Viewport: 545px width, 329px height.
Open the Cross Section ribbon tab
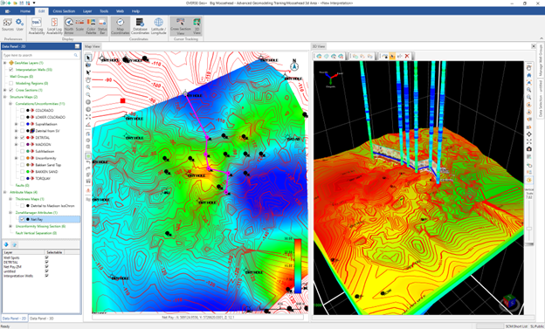tap(64, 11)
